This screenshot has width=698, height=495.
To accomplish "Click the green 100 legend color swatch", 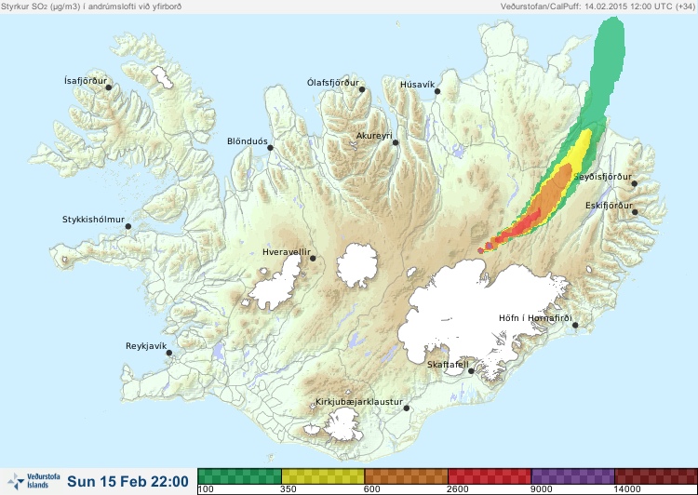I will click(x=239, y=476).
